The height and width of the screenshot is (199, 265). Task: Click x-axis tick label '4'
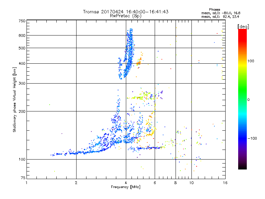coord(126,183)
